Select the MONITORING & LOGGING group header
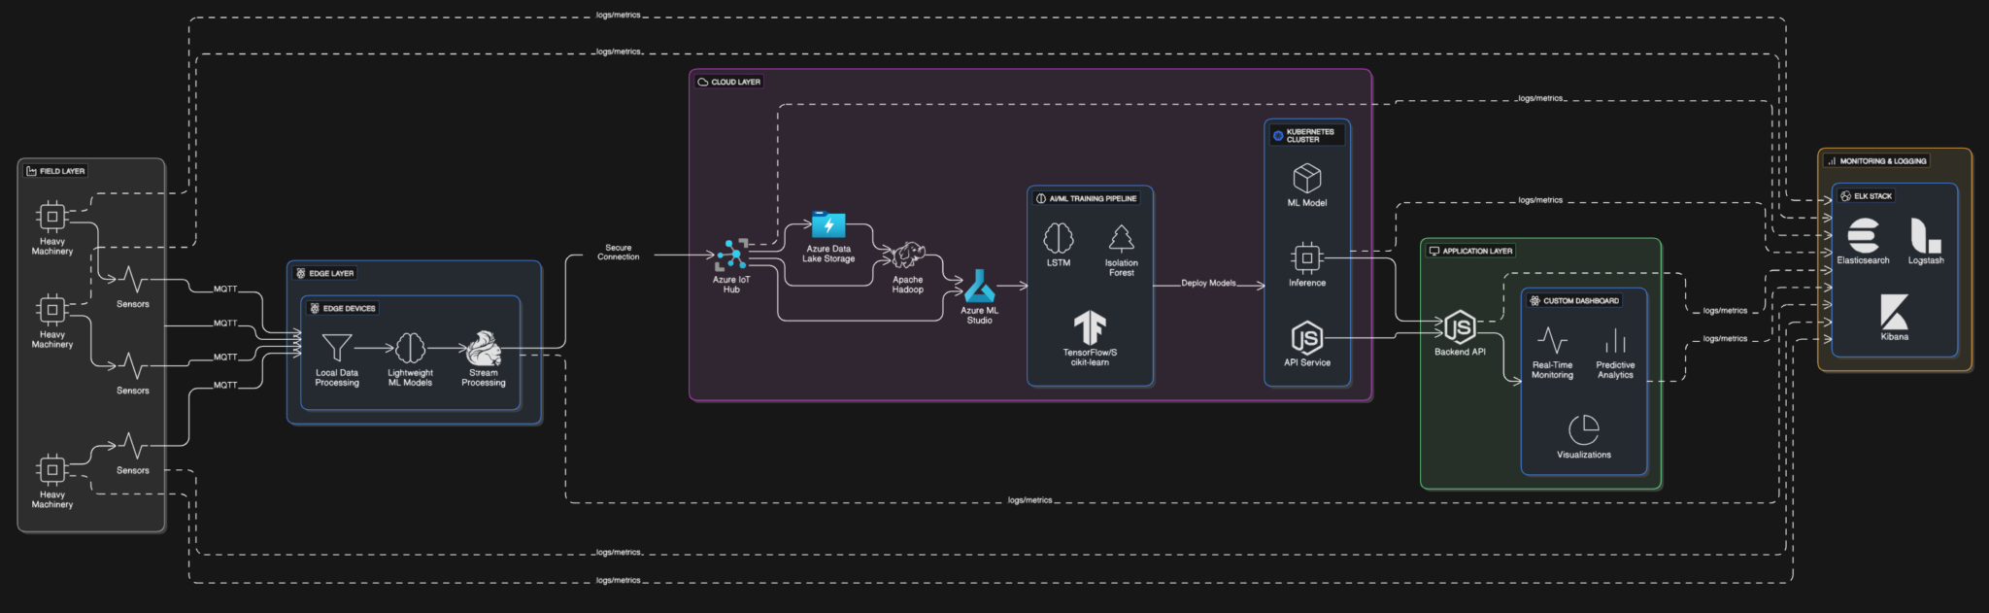Image resolution: width=1989 pixels, height=613 pixels. coord(1876,160)
